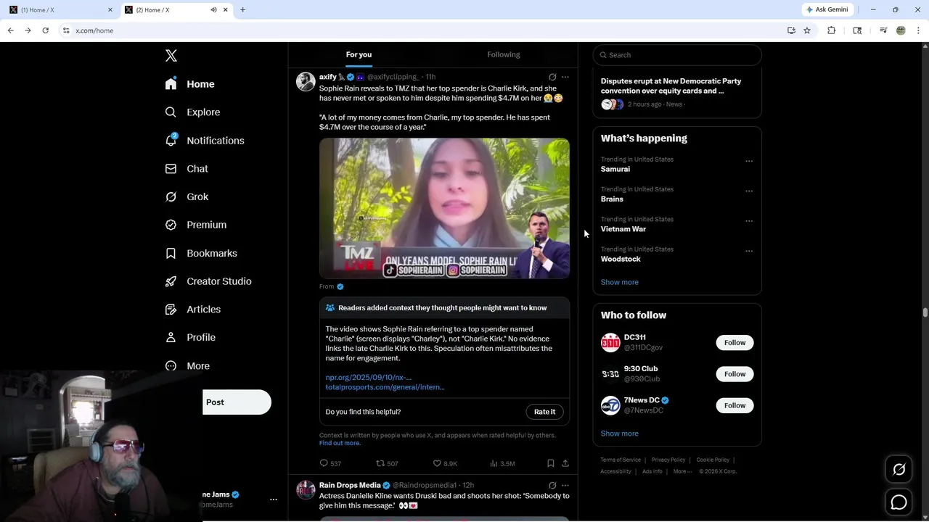Click the Bookmarks ribbon icon in the sidebar
This screenshot has height=522, width=929.
point(171,253)
